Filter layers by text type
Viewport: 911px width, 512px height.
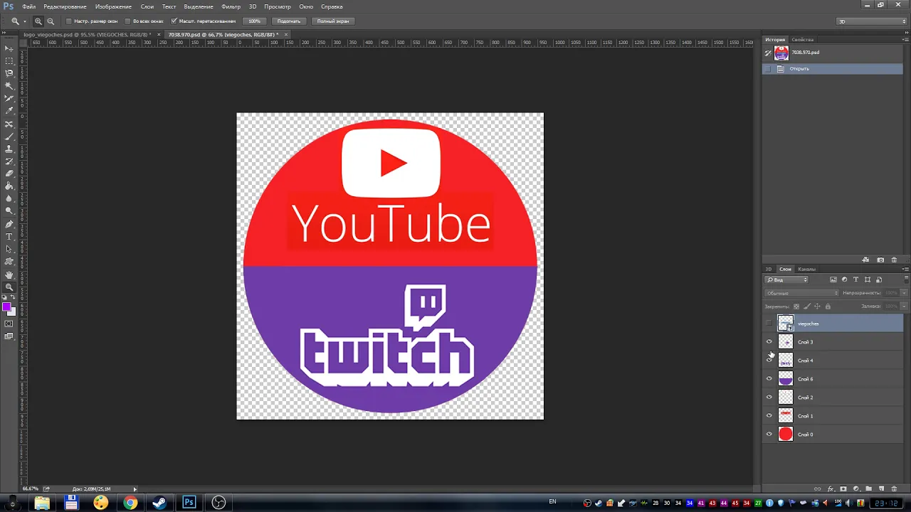(x=856, y=279)
